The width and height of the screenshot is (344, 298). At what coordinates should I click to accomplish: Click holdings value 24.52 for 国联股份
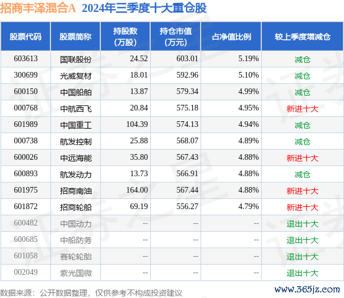coord(139,58)
